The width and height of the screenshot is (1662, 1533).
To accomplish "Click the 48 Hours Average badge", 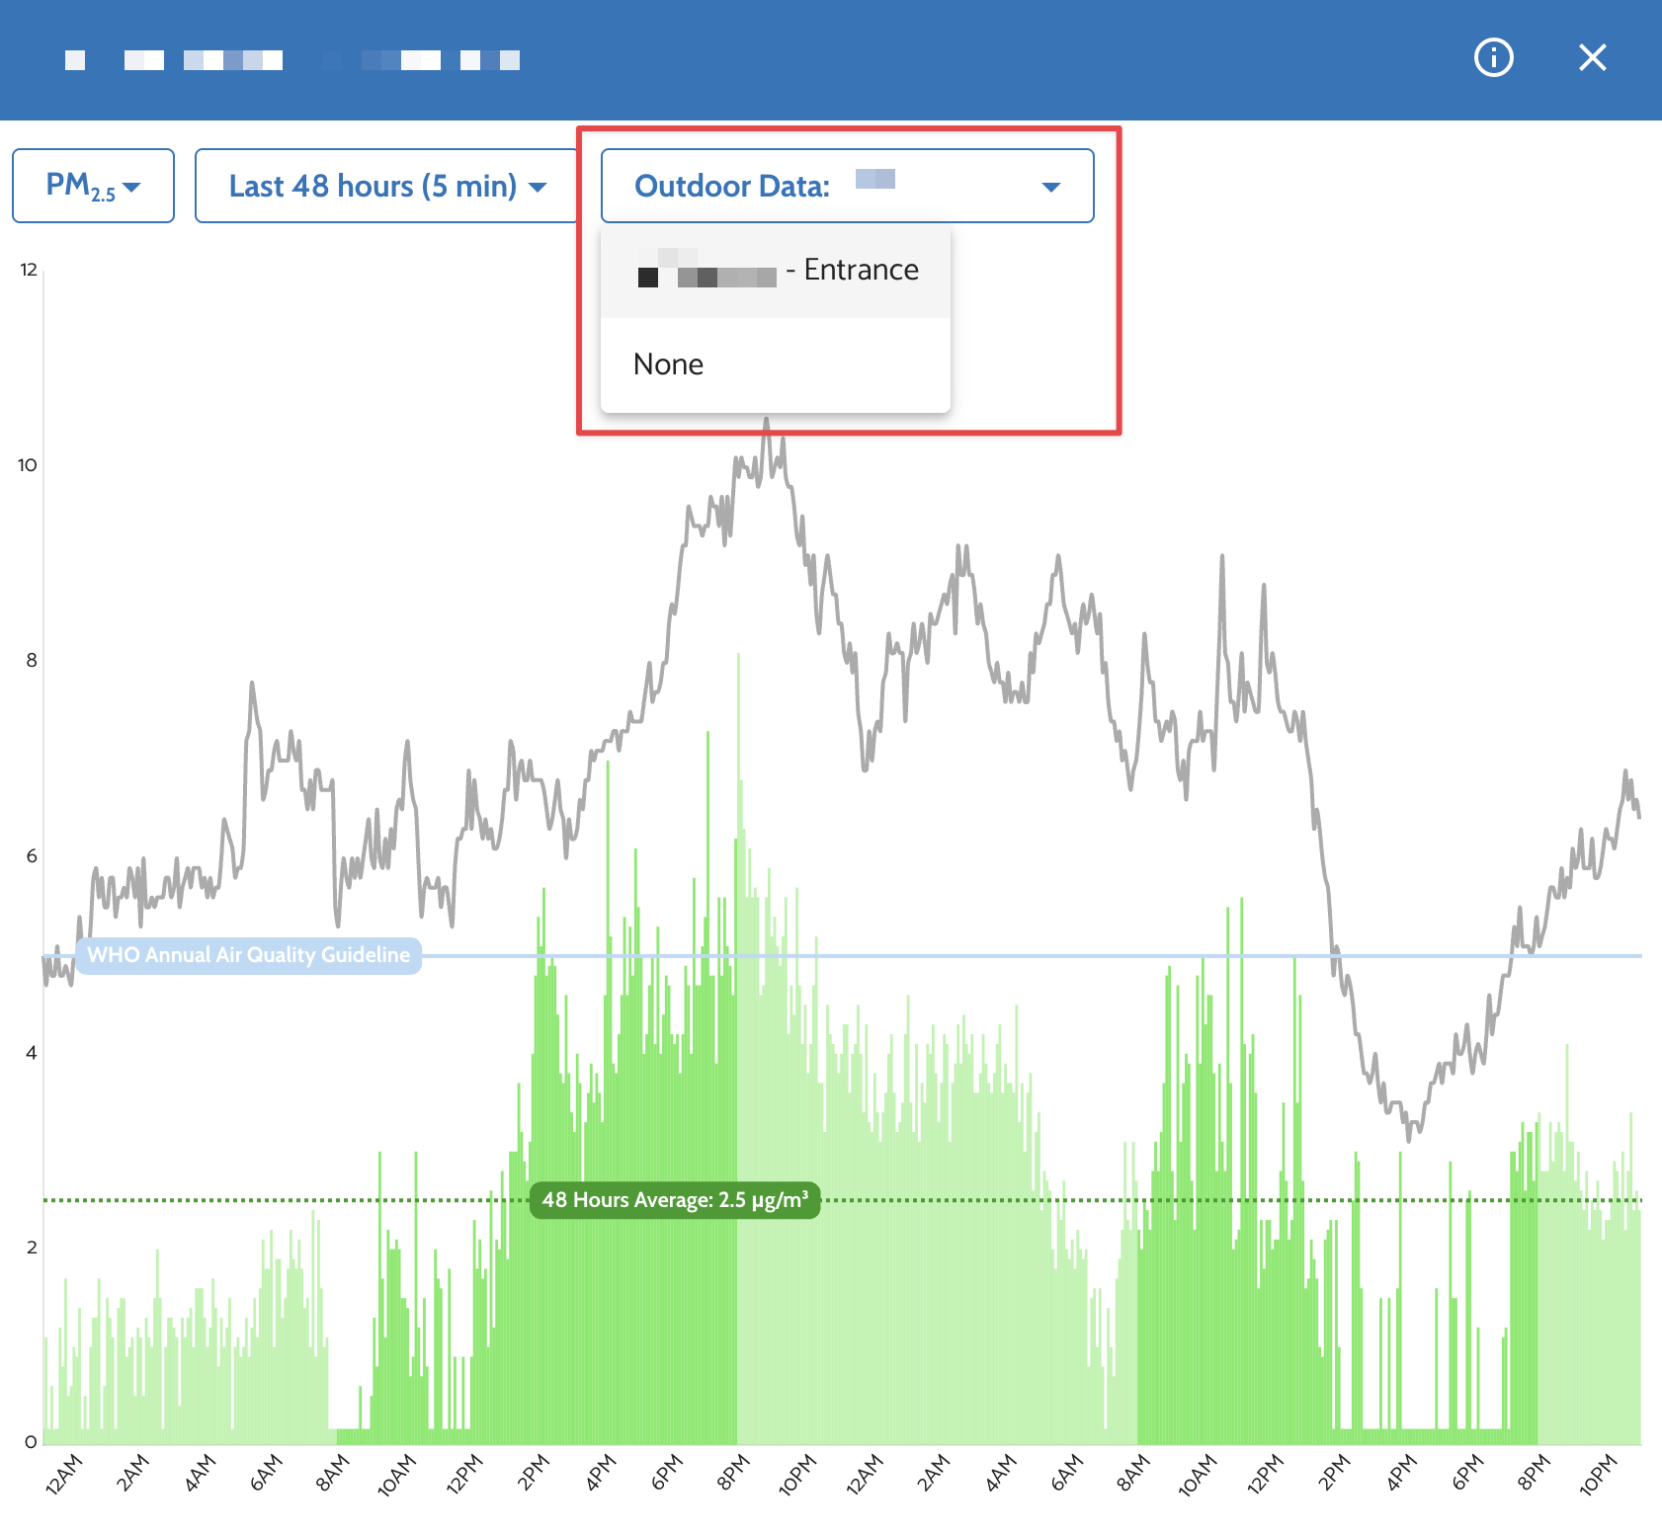I will [x=675, y=1200].
